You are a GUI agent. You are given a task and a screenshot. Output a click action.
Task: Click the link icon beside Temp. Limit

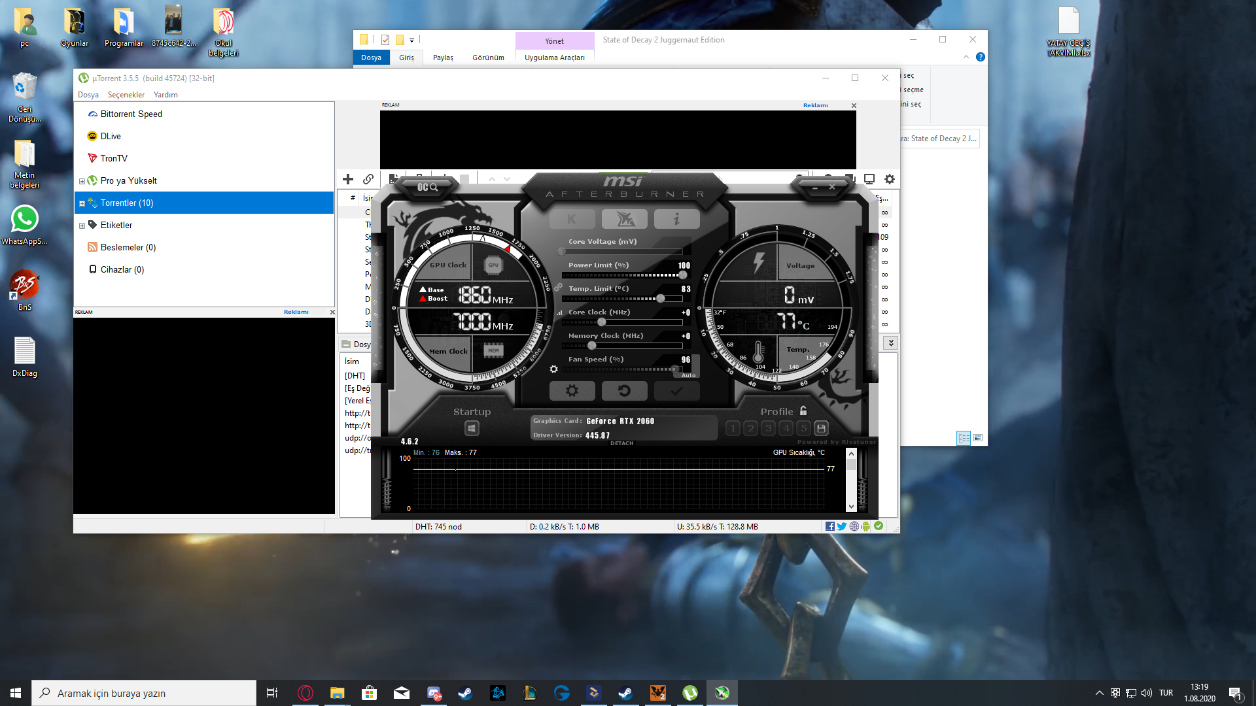558,288
